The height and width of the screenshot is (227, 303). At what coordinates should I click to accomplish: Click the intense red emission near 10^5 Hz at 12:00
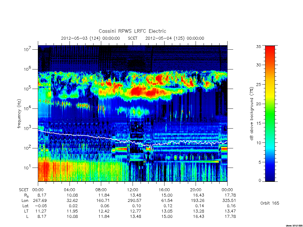138,91
